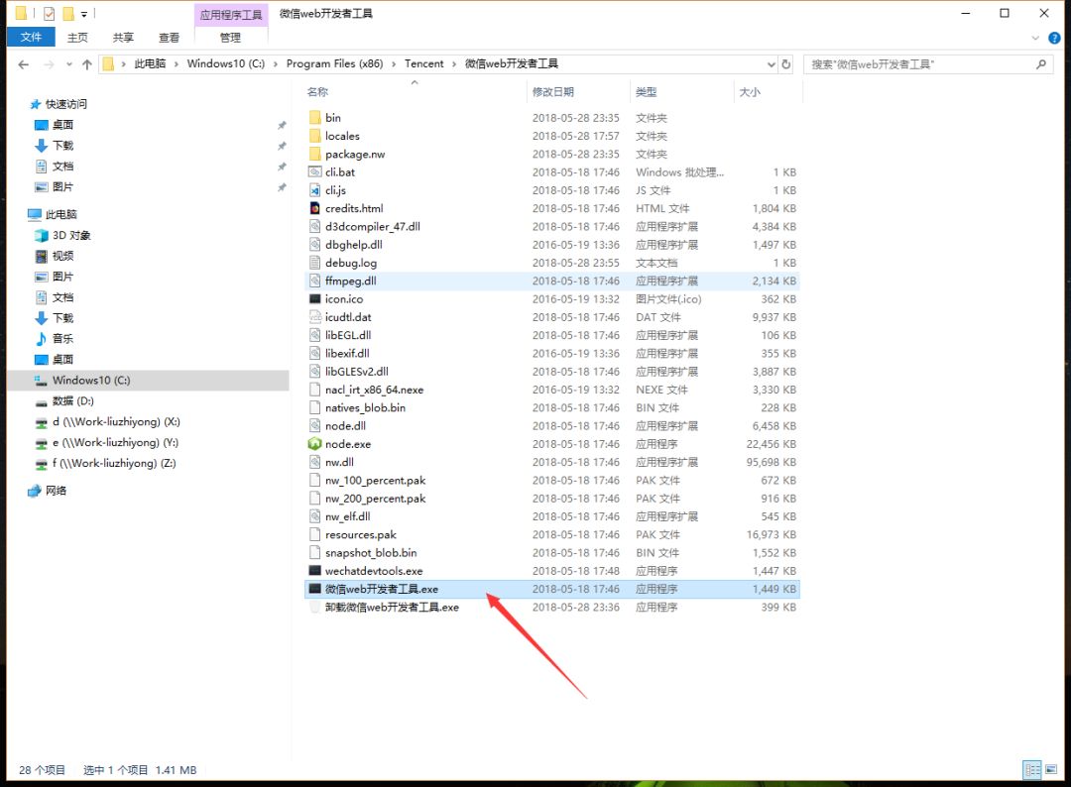This screenshot has width=1071, height=787.
Task: Open 快速访问 in the navigation pane
Action: pyautogui.click(x=65, y=104)
